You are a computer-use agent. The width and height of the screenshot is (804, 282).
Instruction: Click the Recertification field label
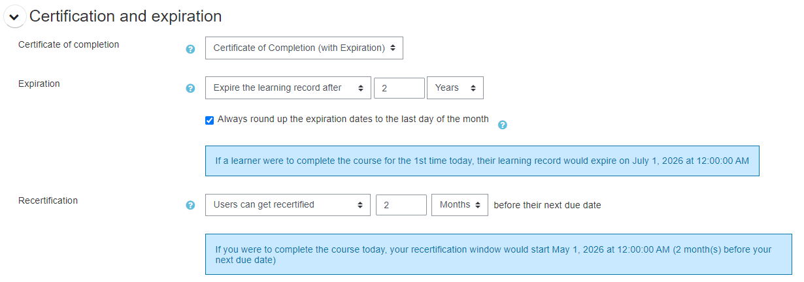pyautogui.click(x=48, y=200)
